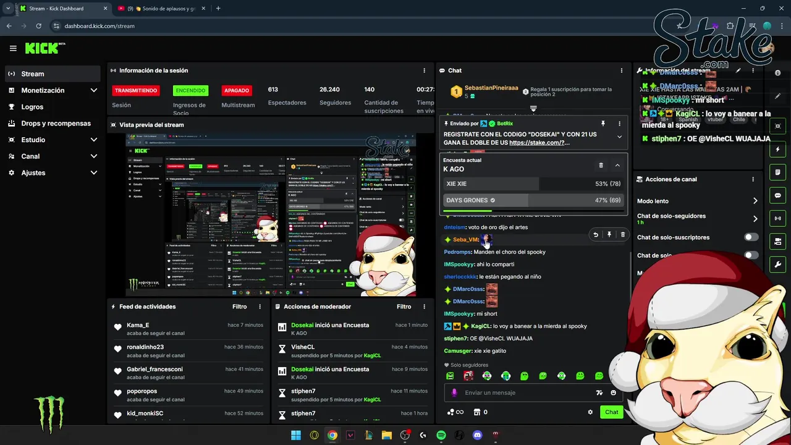This screenshot has width=791, height=445.
Task: Click the focus frame icon in right toolbar
Action: tap(777, 126)
